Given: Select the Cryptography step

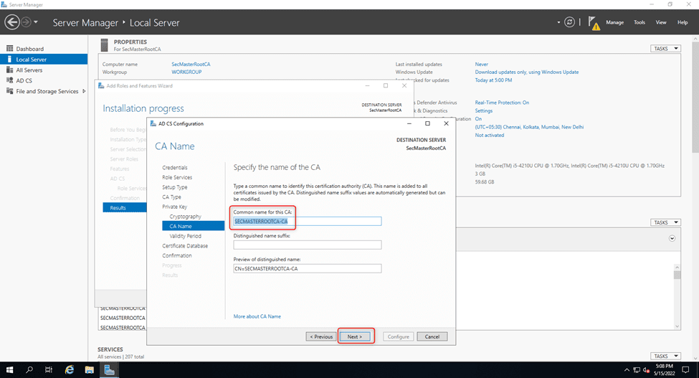Looking at the screenshot, I should tap(185, 217).
